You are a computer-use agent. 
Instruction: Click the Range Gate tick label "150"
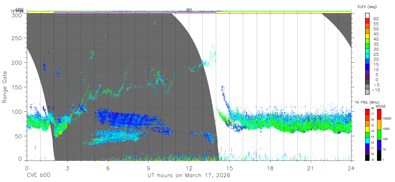click(x=17, y=87)
